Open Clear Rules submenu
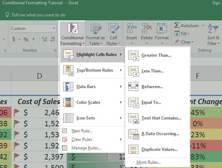The image size is (222, 168). pos(93,139)
